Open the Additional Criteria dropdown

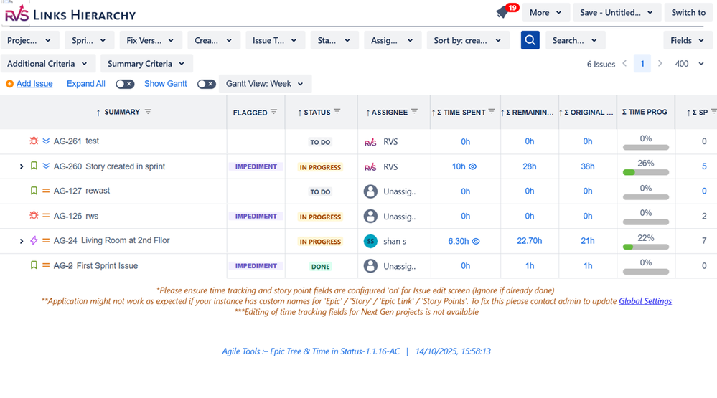click(47, 64)
